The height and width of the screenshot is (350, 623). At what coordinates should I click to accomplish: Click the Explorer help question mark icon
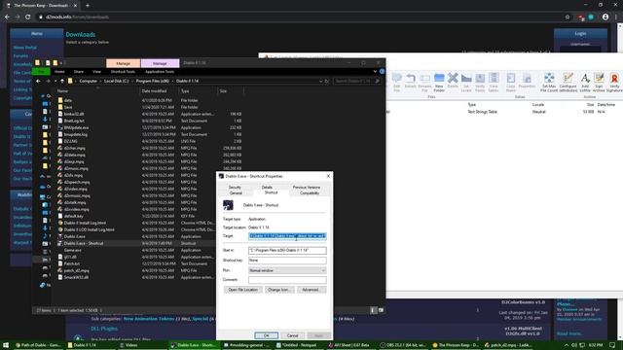point(382,71)
